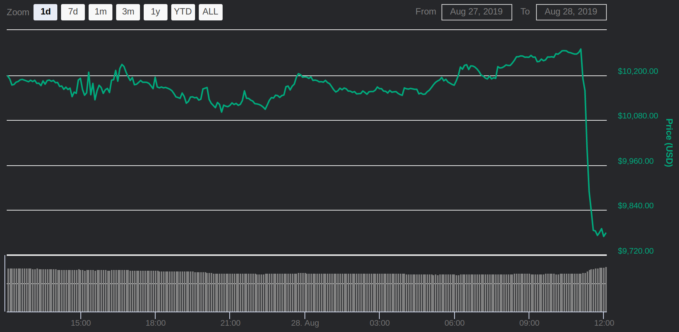Edit the From date Aug 27, 2019

click(x=477, y=12)
